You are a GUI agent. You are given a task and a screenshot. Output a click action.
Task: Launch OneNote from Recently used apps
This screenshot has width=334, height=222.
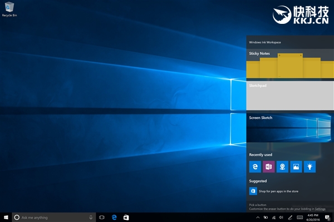point(268,167)
